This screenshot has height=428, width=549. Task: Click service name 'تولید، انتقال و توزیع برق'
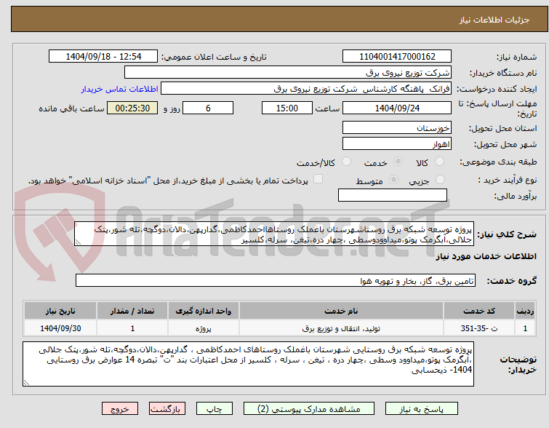coord(341,328)
